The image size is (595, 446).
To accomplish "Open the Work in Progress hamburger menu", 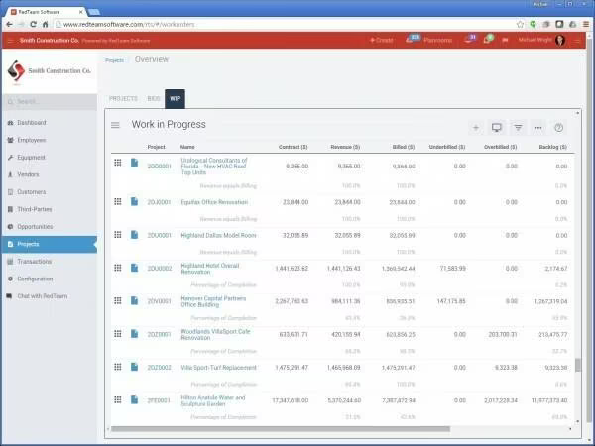I will point(115,125).
